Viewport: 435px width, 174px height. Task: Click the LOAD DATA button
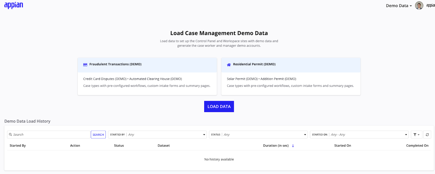point(219,107)
